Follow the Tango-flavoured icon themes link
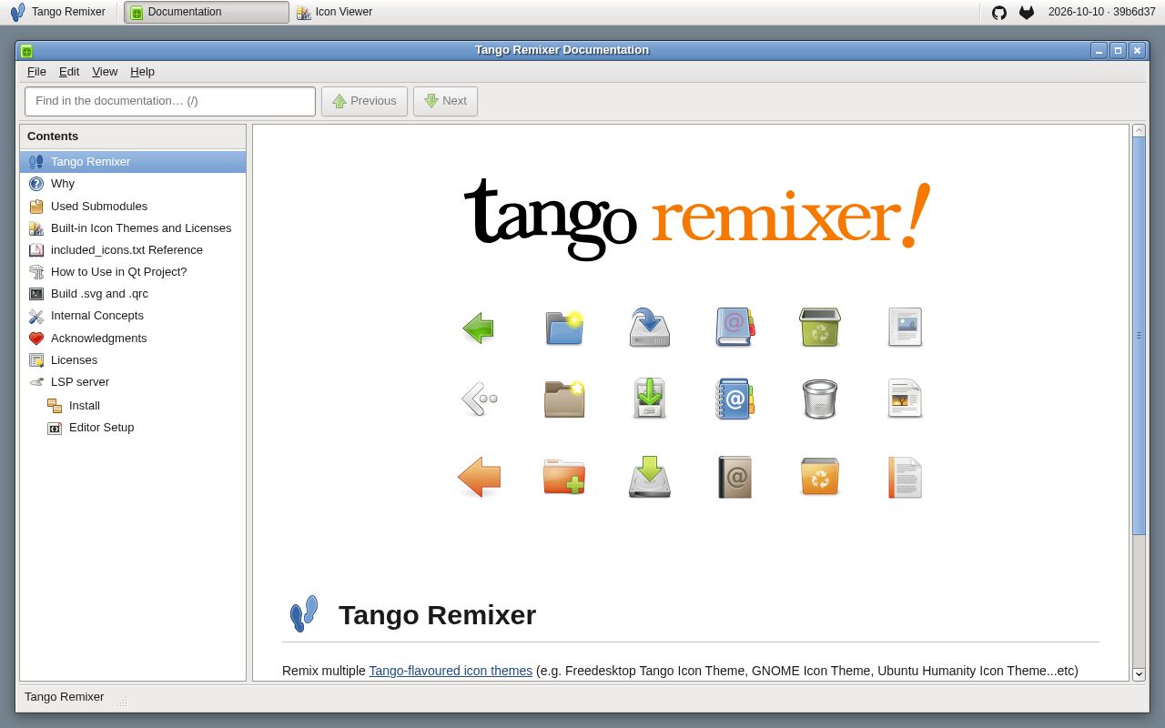The width and height of the screenshot is (1165, 728). coord(451,671)
